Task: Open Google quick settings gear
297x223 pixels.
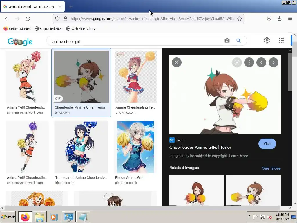Action: click(x=267, y=40)
